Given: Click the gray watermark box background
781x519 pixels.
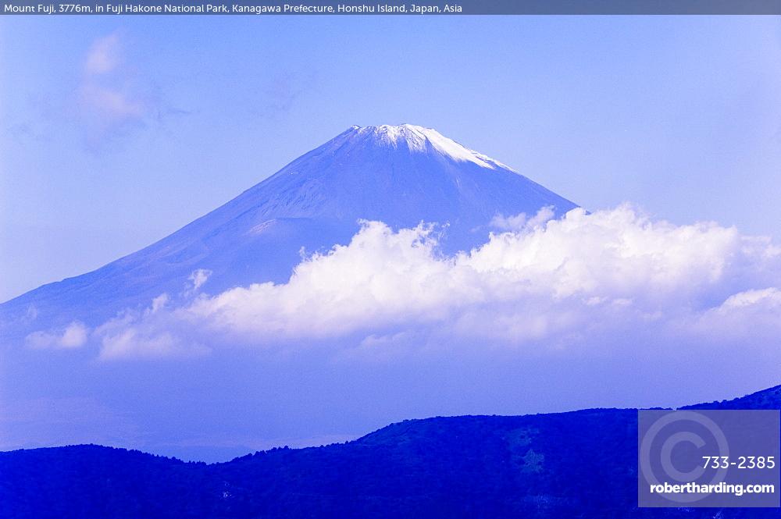Looking at the screenshot, I should (750, 429).
